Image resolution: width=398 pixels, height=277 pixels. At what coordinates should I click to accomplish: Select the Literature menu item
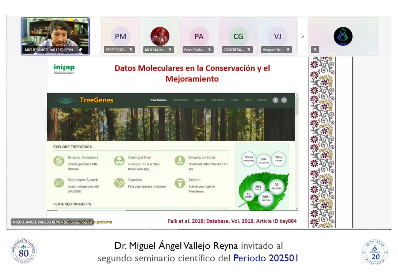pos(218,100)
